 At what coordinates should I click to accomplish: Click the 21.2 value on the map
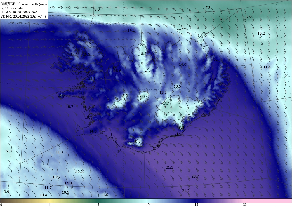186,191
